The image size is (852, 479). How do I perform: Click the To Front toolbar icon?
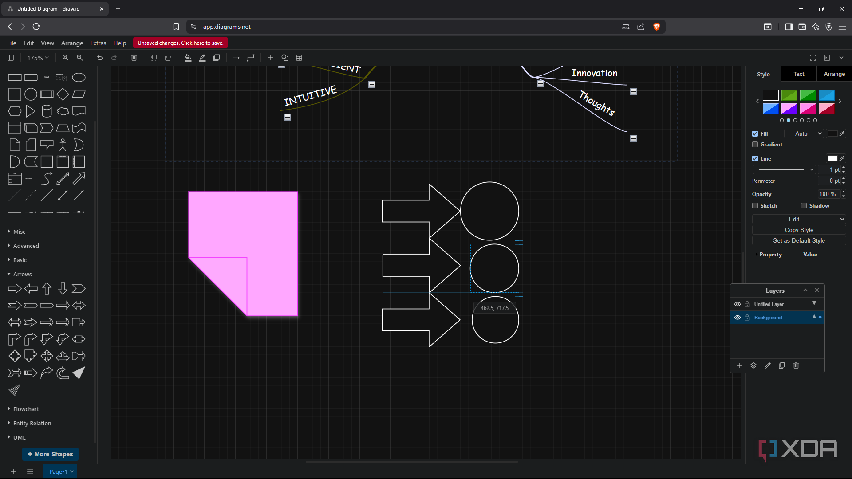154,58
